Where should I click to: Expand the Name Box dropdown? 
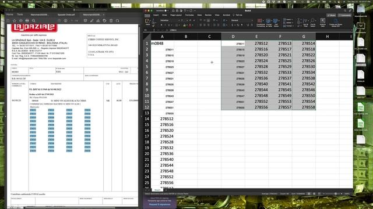[154, 30]
